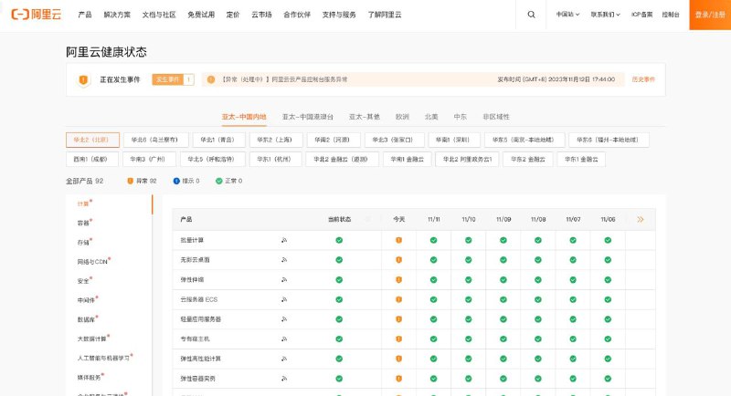Click today's warning icon for 专有宿主机

(x=398, y=339)
